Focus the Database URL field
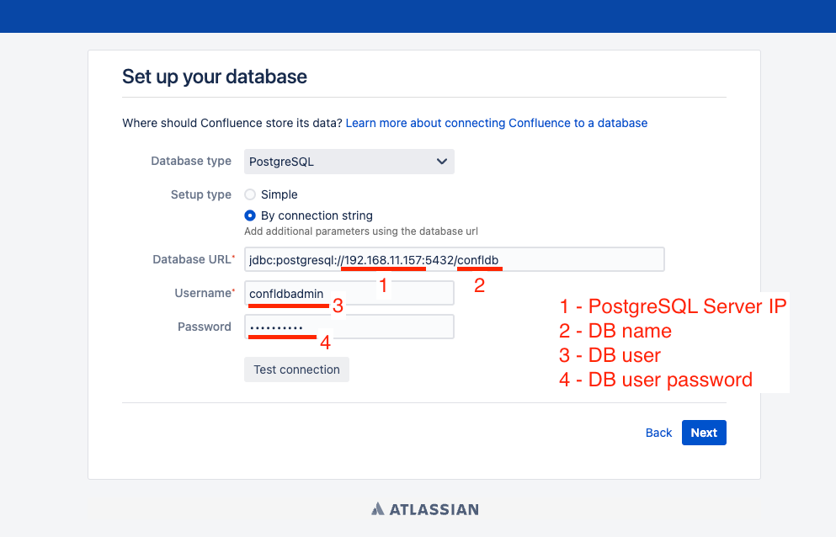 pos(455,259)
